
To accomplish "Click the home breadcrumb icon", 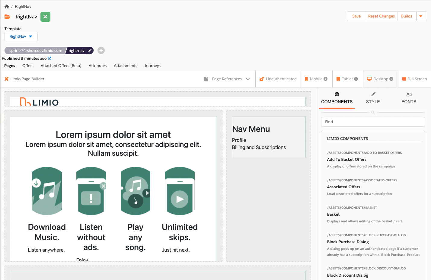I will [x=7, y=6].
